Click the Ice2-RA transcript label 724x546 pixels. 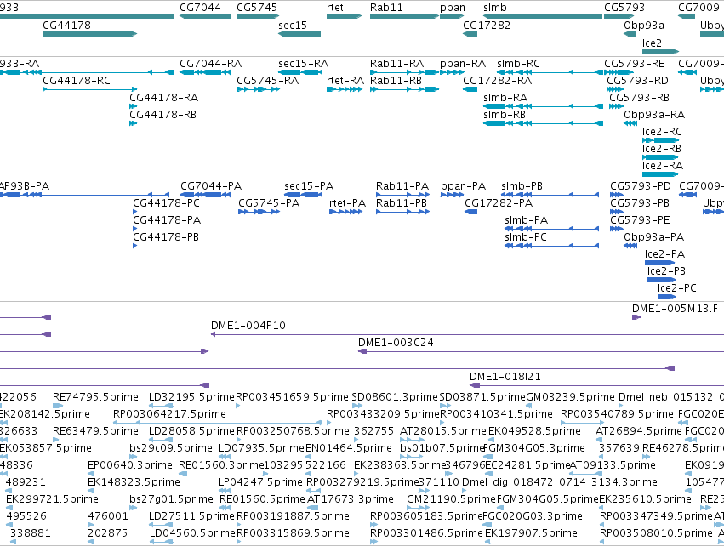(663, 165)
